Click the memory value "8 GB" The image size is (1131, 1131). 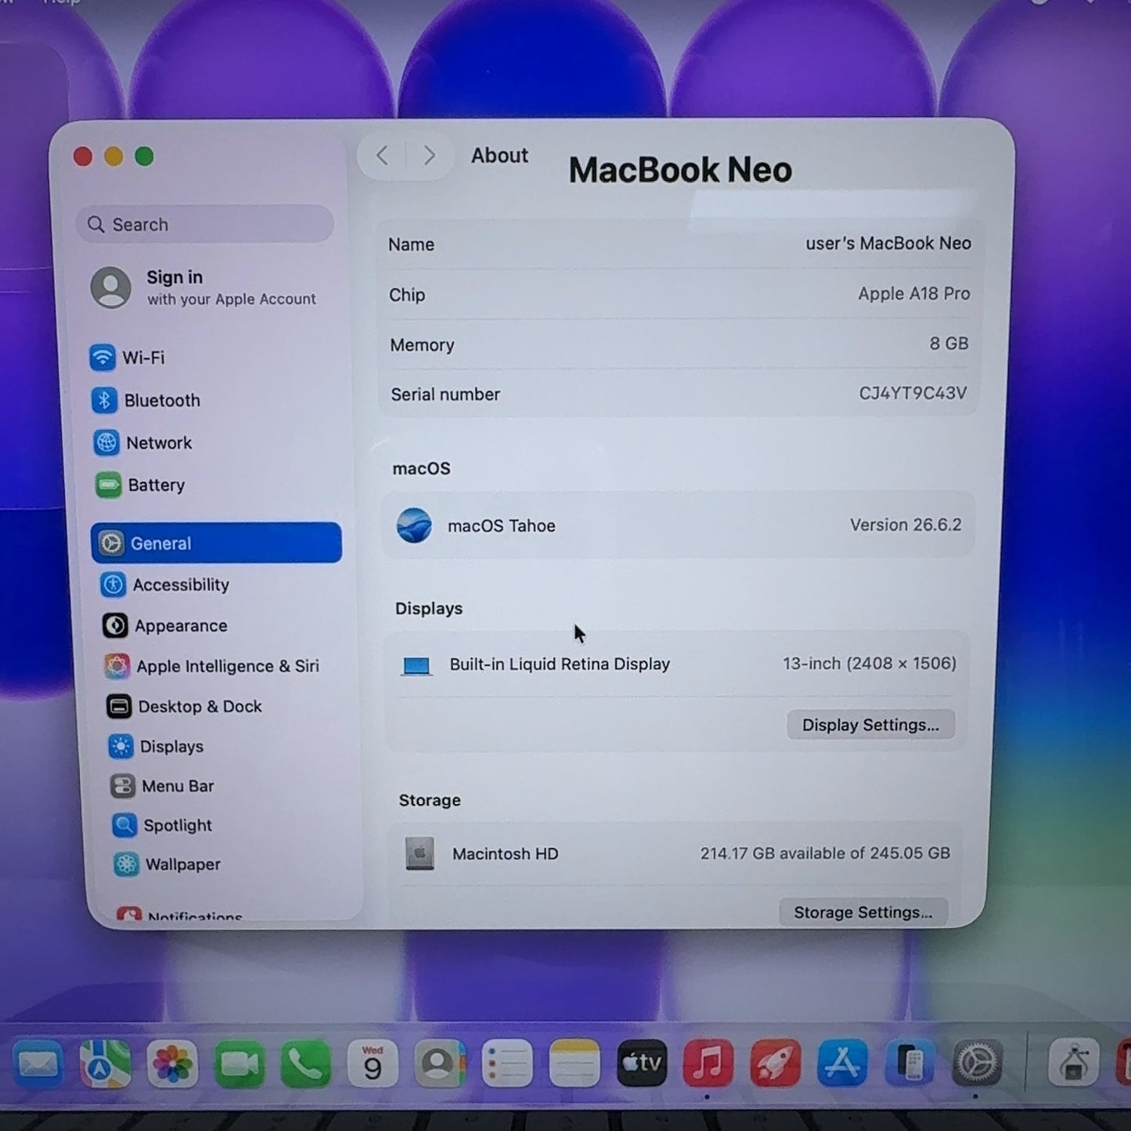949,344
